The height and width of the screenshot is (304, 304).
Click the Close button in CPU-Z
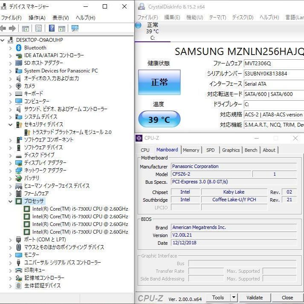pos(287,298)
